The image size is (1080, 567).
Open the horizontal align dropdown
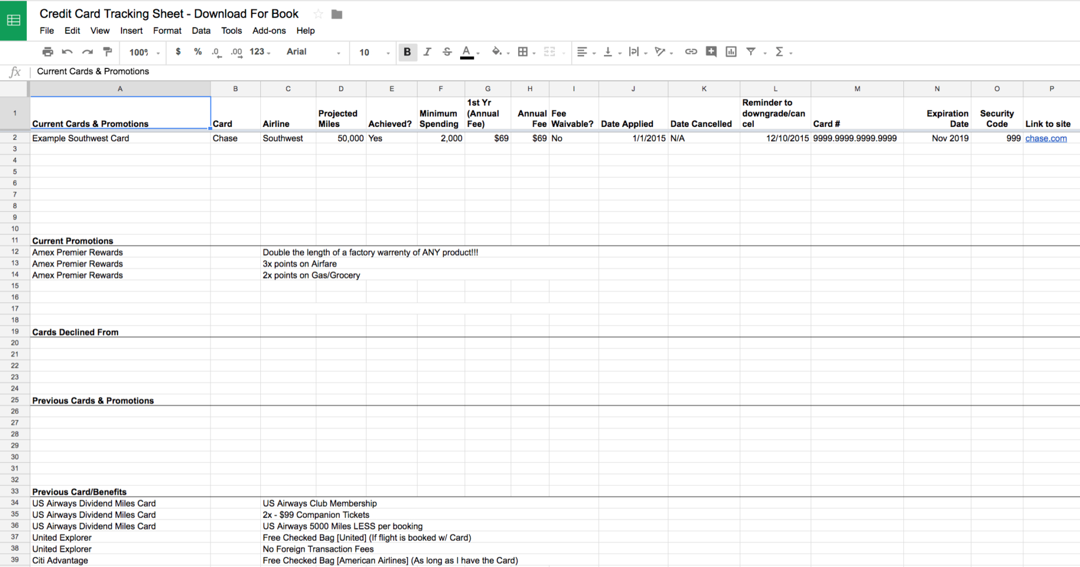(586, 52)
